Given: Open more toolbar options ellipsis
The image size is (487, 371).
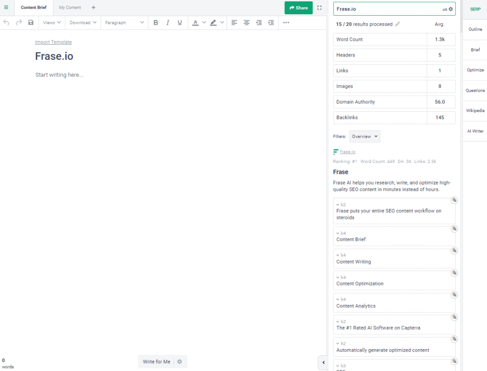Looking at the screenshot, I should [286, 22].
